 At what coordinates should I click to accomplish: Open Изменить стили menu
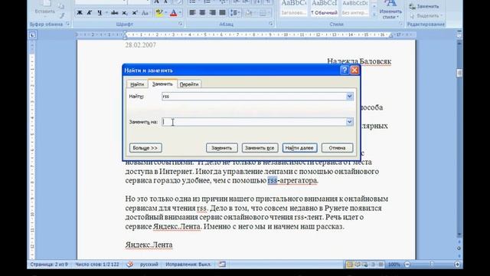click(x=390, y=10)
